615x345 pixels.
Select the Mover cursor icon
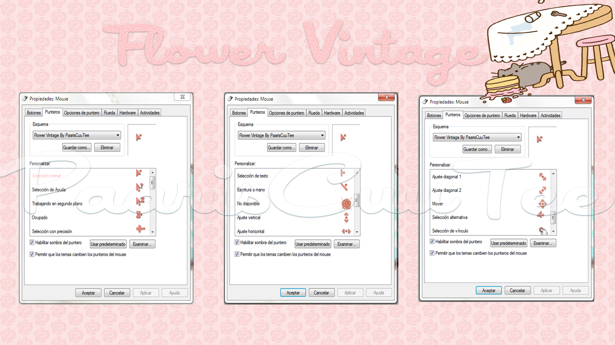[x=543, y=203]
